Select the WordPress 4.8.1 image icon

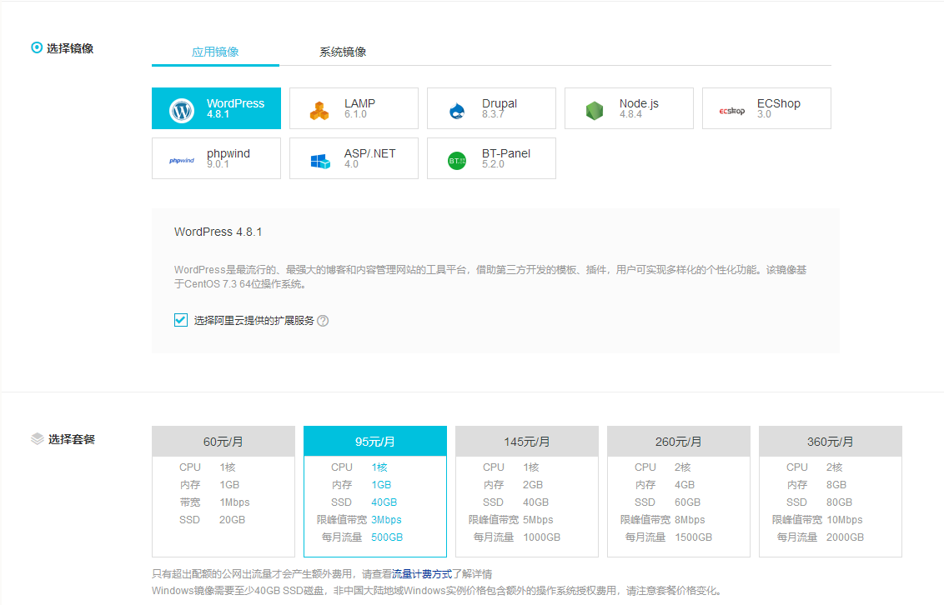(182, 110)
